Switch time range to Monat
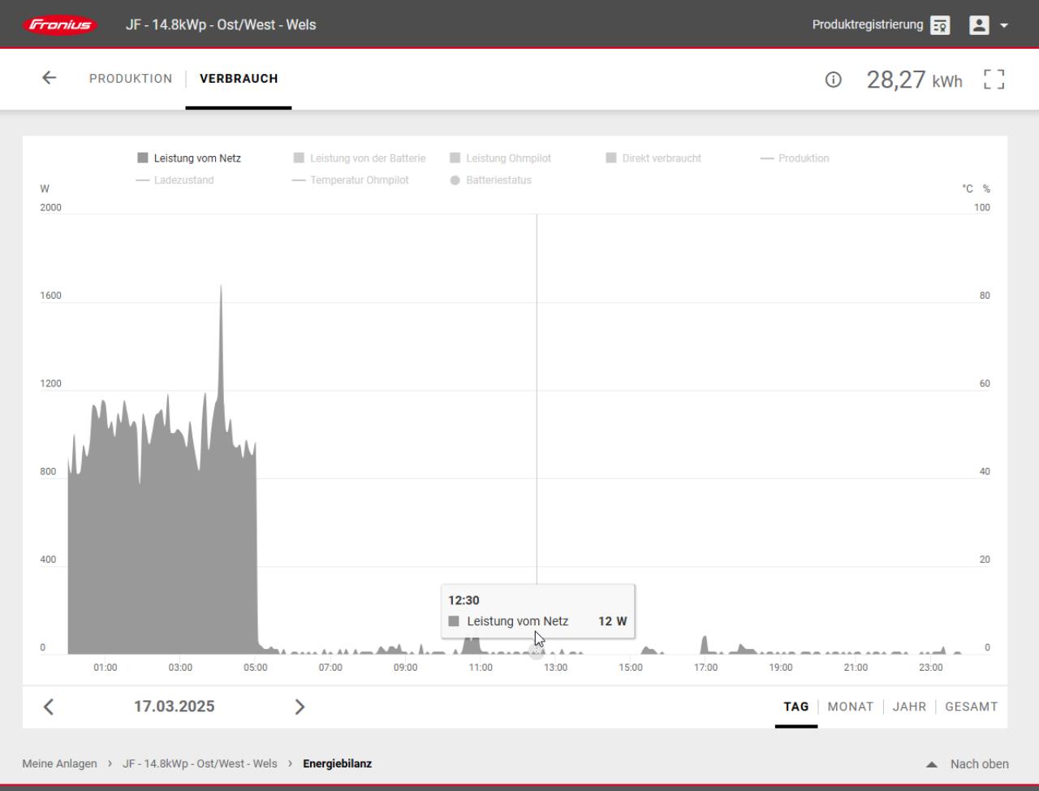The width and height of the screenshot is (1039, 791). [x=850, y=707]
